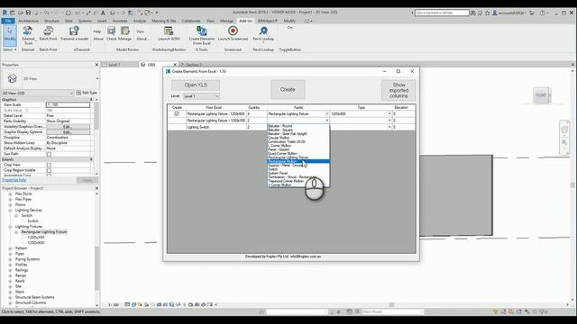Tick Create checkbox for first Excel row

177,114
